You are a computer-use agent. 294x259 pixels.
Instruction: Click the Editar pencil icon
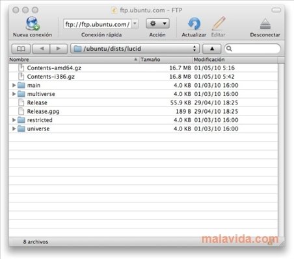point(219,23)
